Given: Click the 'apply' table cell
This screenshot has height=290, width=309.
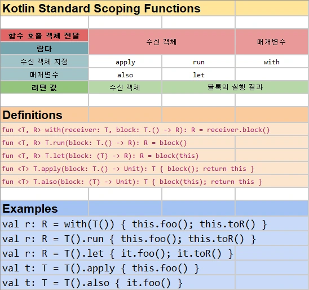Looking at the screenshot, I should click(x=125, y=61).
